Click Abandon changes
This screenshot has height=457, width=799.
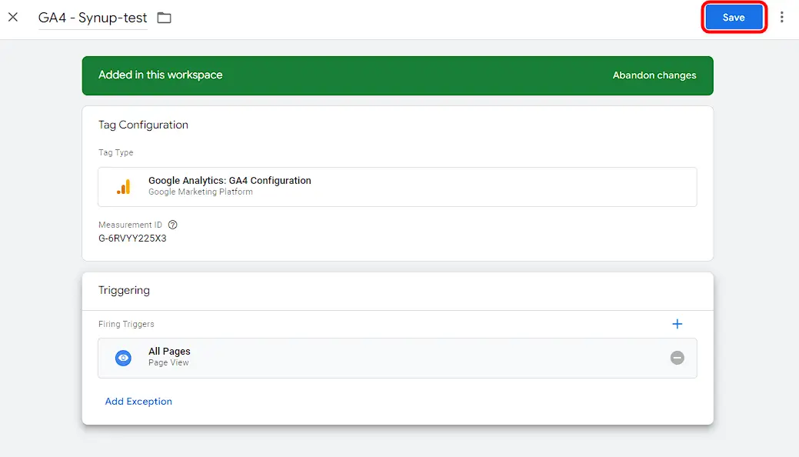tap(654, 75)
